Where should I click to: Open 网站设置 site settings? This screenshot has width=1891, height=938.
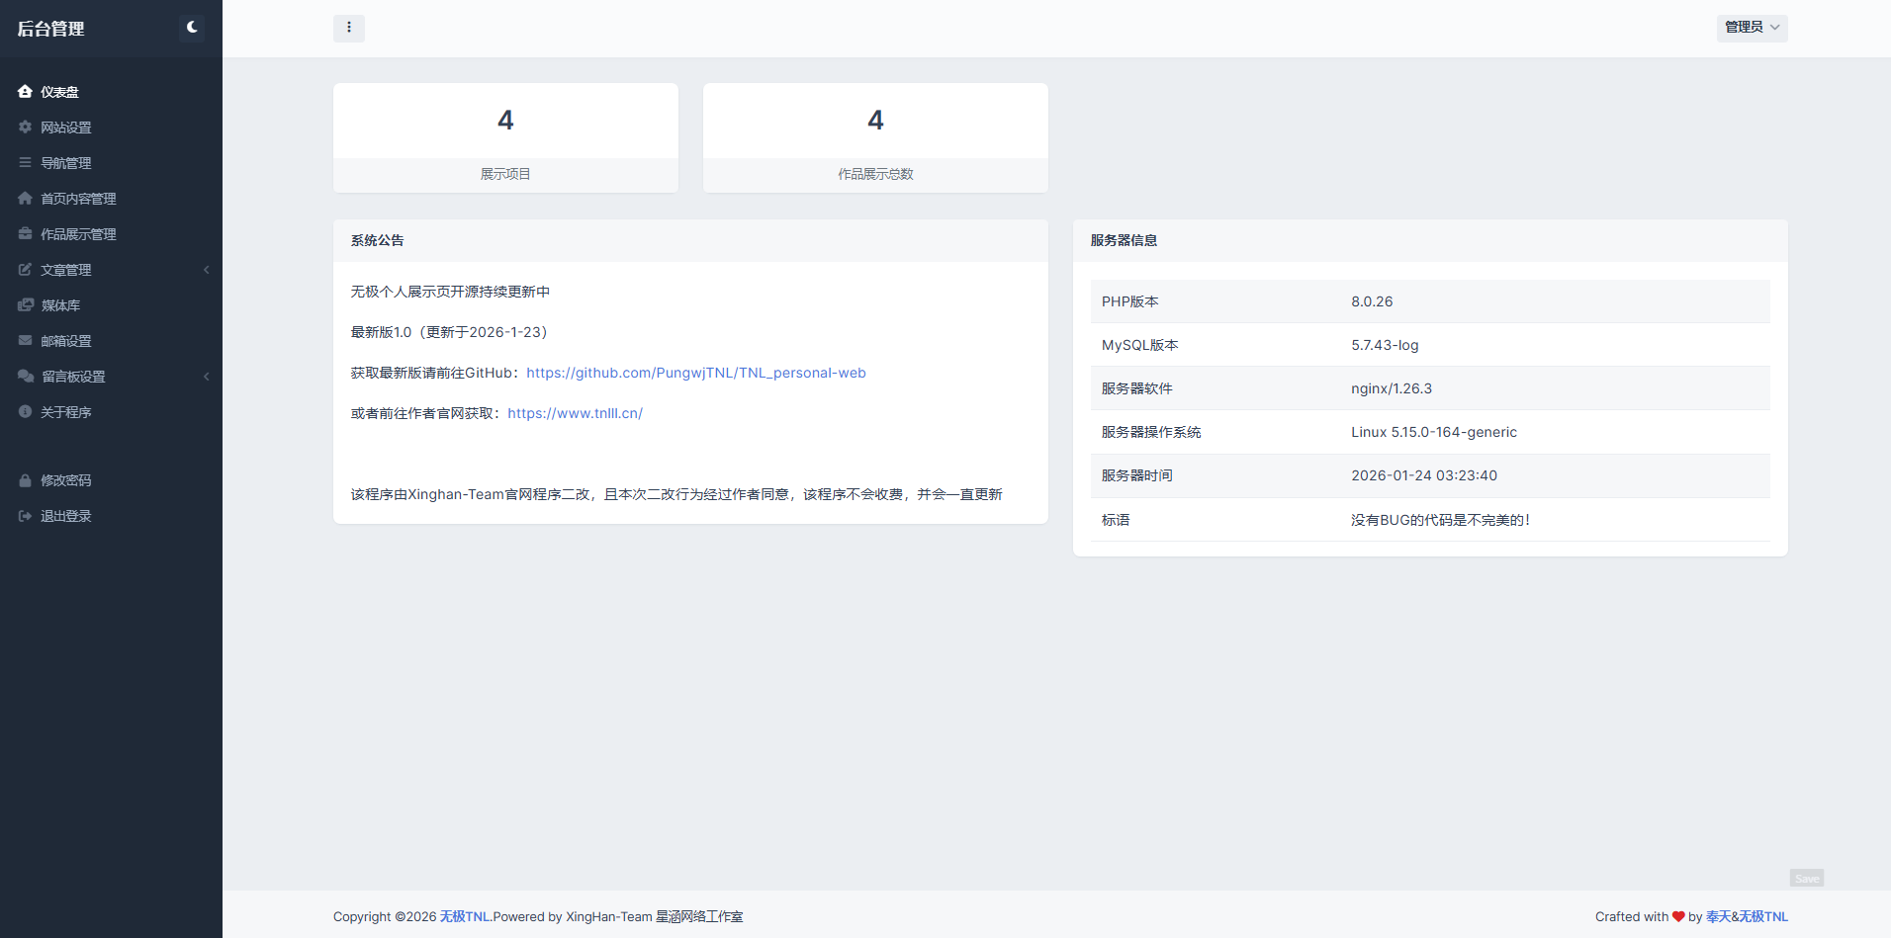click(65, 127)
